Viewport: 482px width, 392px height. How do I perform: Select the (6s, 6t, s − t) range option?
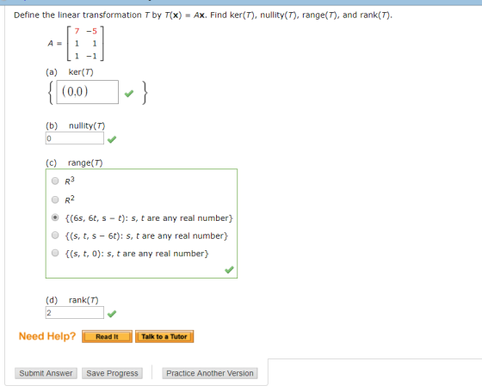click(55, 217)
